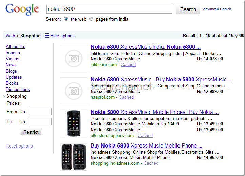The image size is (245, 176).
Task: Switch to News results
Action: point(11,65)
